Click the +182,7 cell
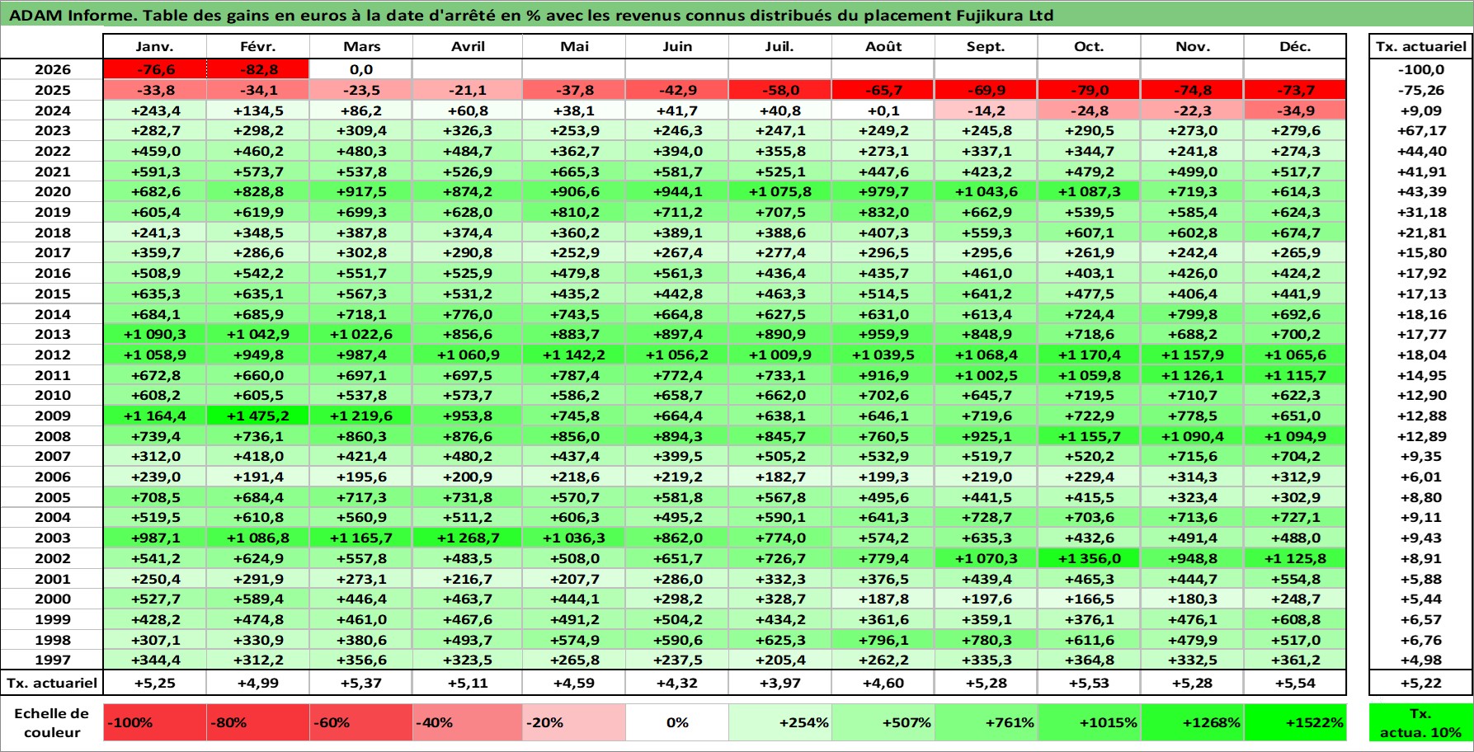The height and width of the screenshot is (752, 1474). click(779, 477)
